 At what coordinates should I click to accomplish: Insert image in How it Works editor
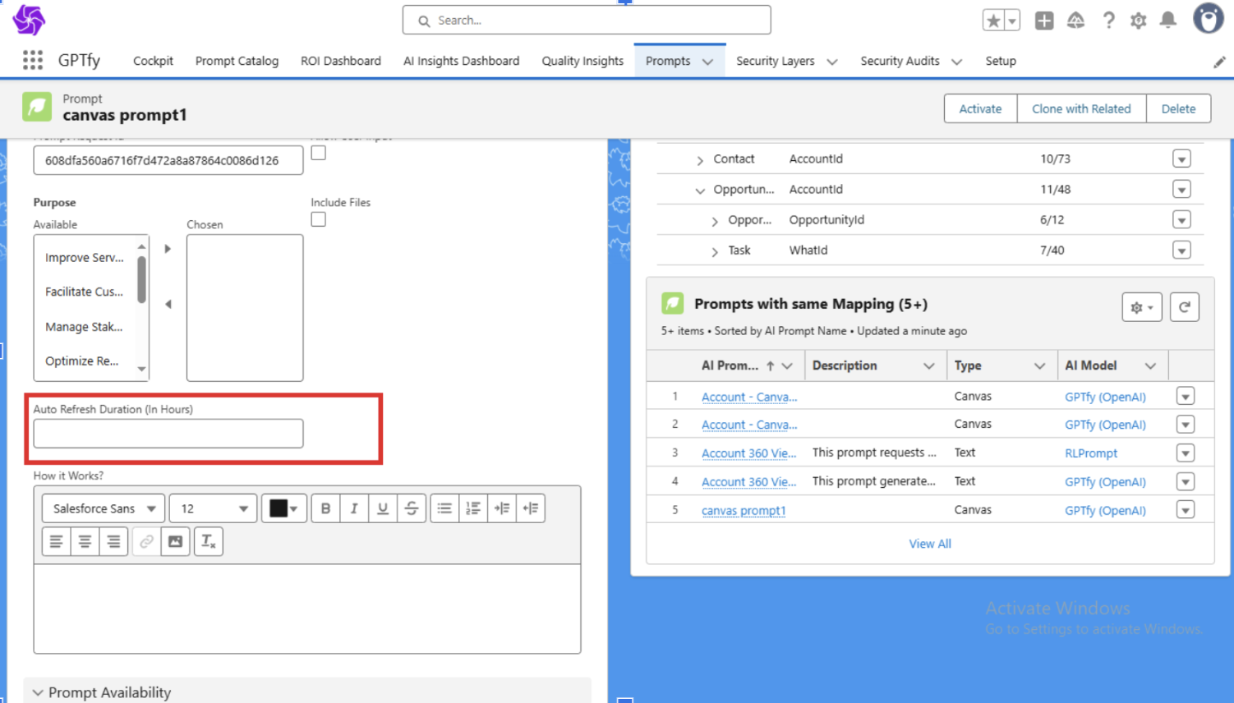coord(175,541)
